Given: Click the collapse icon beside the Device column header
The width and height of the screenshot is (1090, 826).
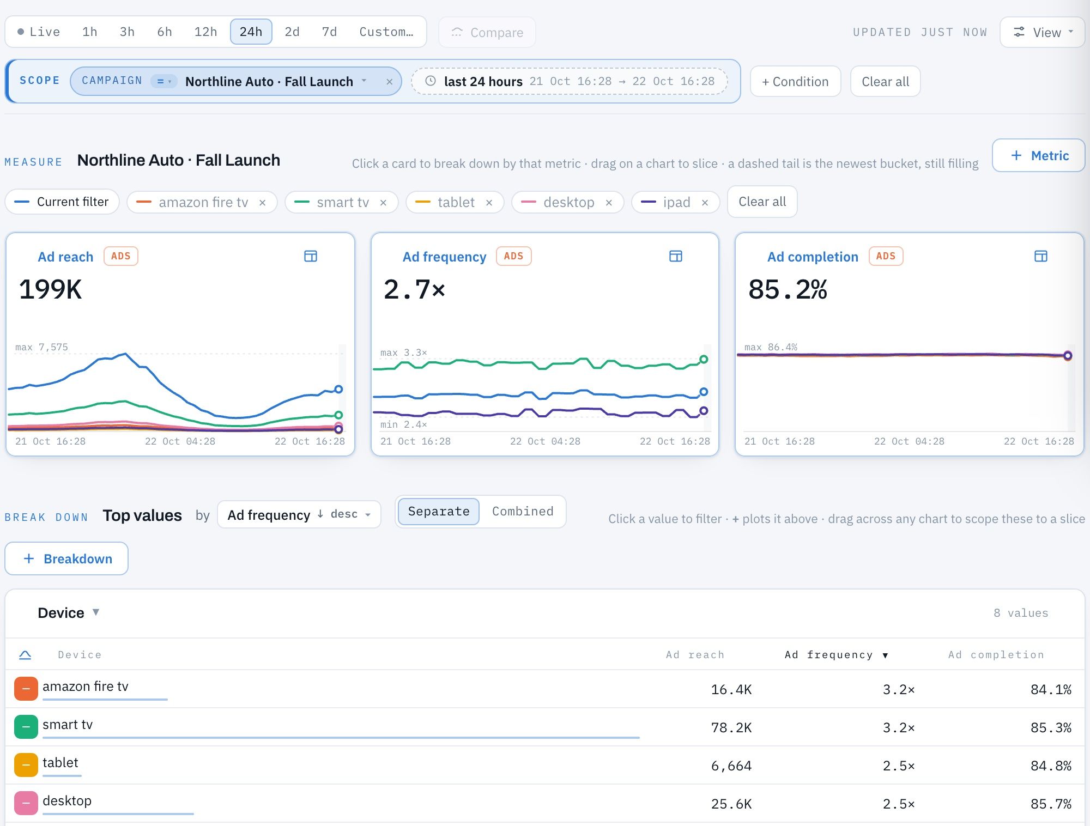Looking at the screenshot, I should 25,655.
